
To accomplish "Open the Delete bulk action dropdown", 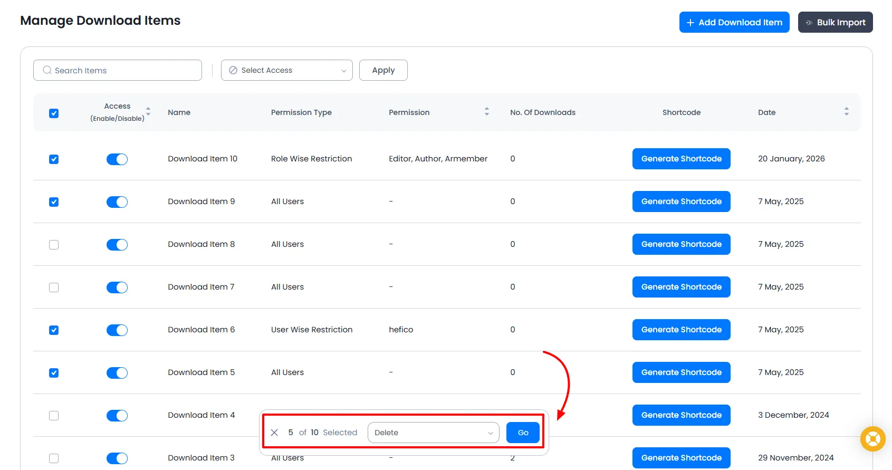I will 434,433.
